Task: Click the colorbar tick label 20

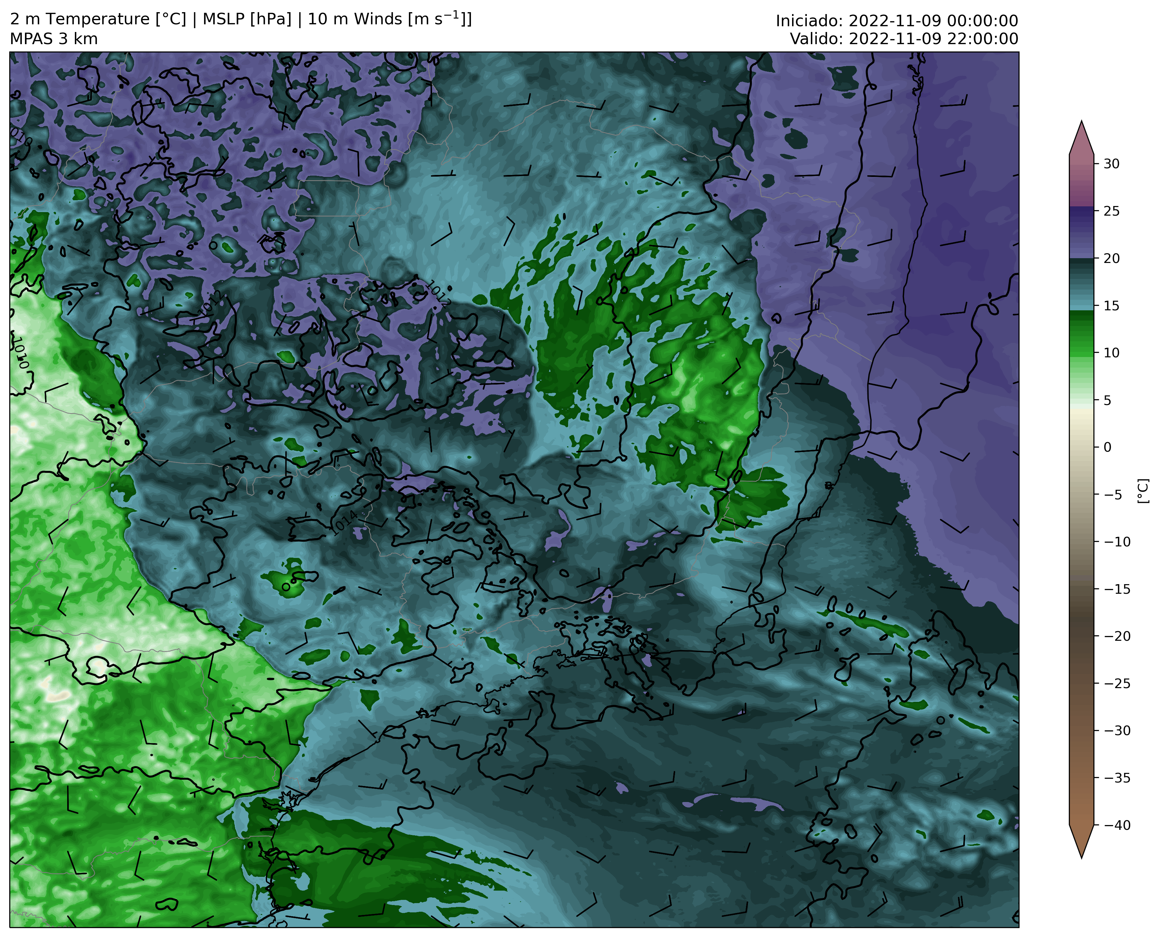Action: (1112, 258)
